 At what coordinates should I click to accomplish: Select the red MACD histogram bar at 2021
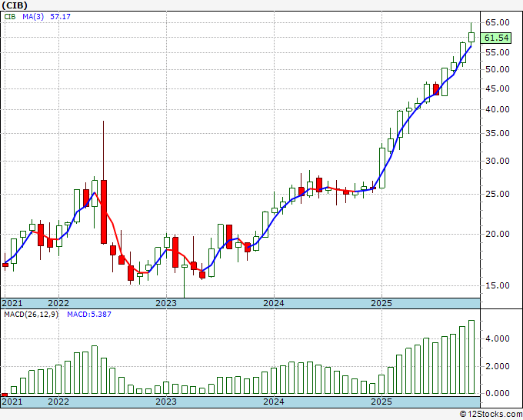[5, 395]
